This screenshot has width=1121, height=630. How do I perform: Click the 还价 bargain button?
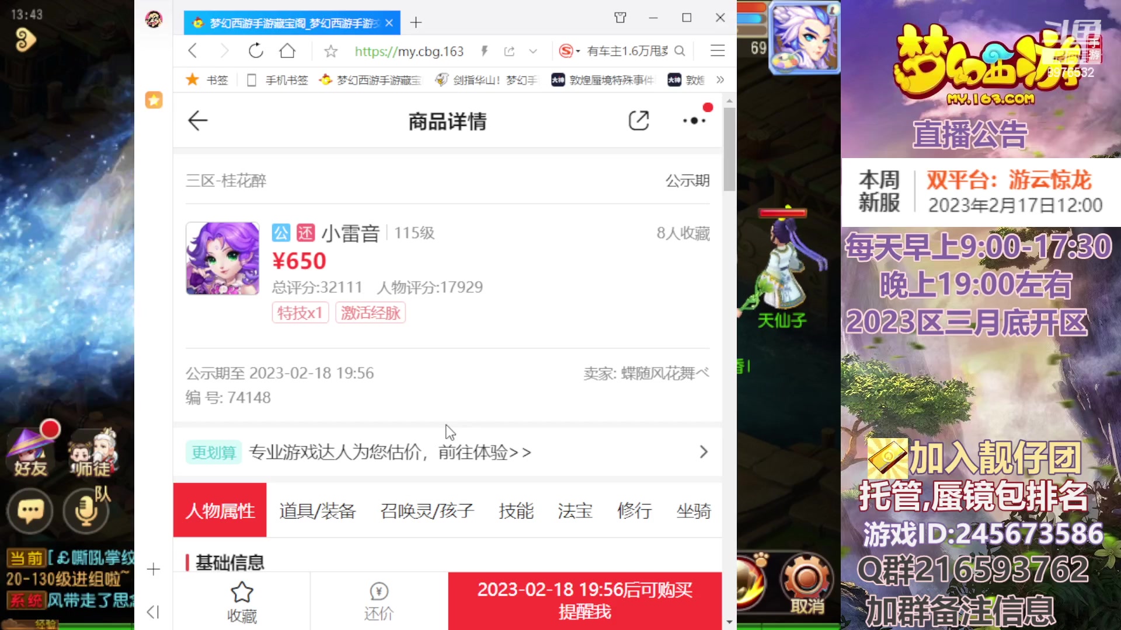(379, 601)
